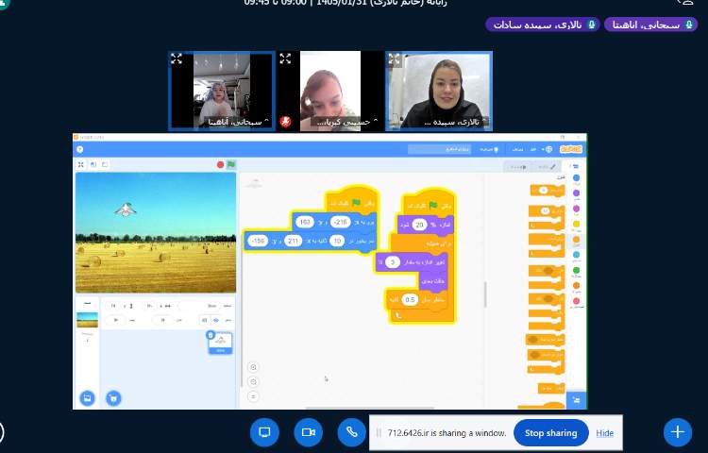
Task: Select the dark-orange Variables category circle
Action: pos(576,285)
